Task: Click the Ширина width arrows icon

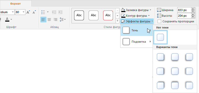Action: click(159, 10)
